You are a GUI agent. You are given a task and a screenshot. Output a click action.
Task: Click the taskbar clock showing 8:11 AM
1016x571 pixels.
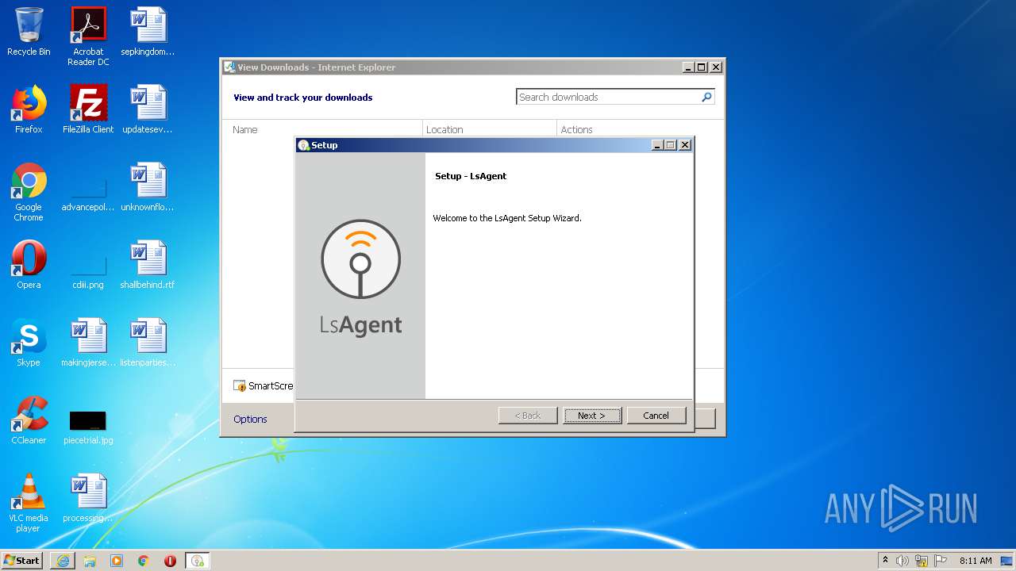976,561
